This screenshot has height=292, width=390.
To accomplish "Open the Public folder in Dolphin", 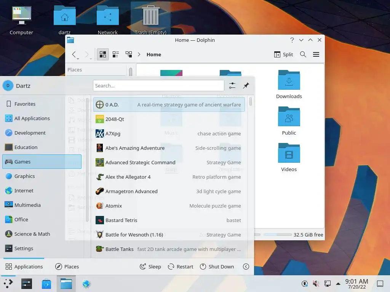I will point(289,121).
